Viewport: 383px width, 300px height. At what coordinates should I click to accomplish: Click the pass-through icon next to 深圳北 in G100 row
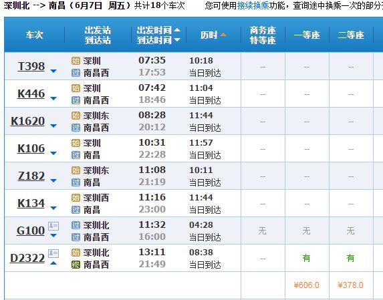click(76, 225)
